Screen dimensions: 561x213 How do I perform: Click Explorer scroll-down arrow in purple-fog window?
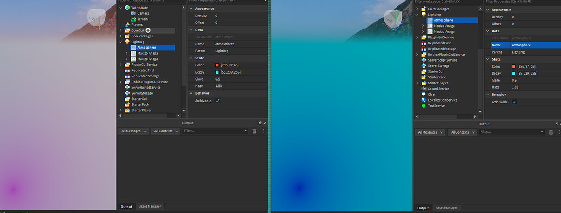click(x=184, y=111)
